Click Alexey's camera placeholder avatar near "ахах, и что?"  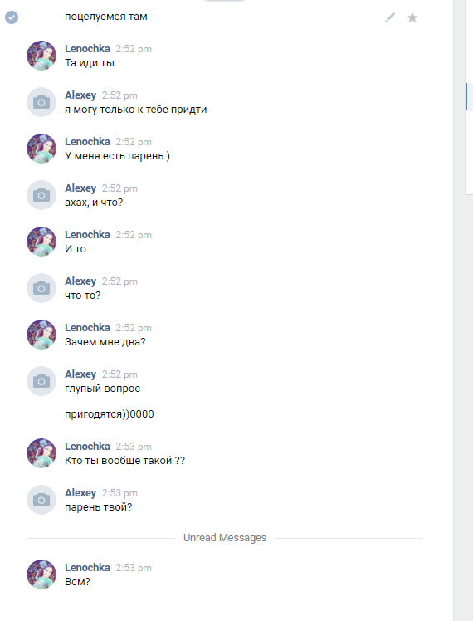pyautogui.click(x=41, y=195)
